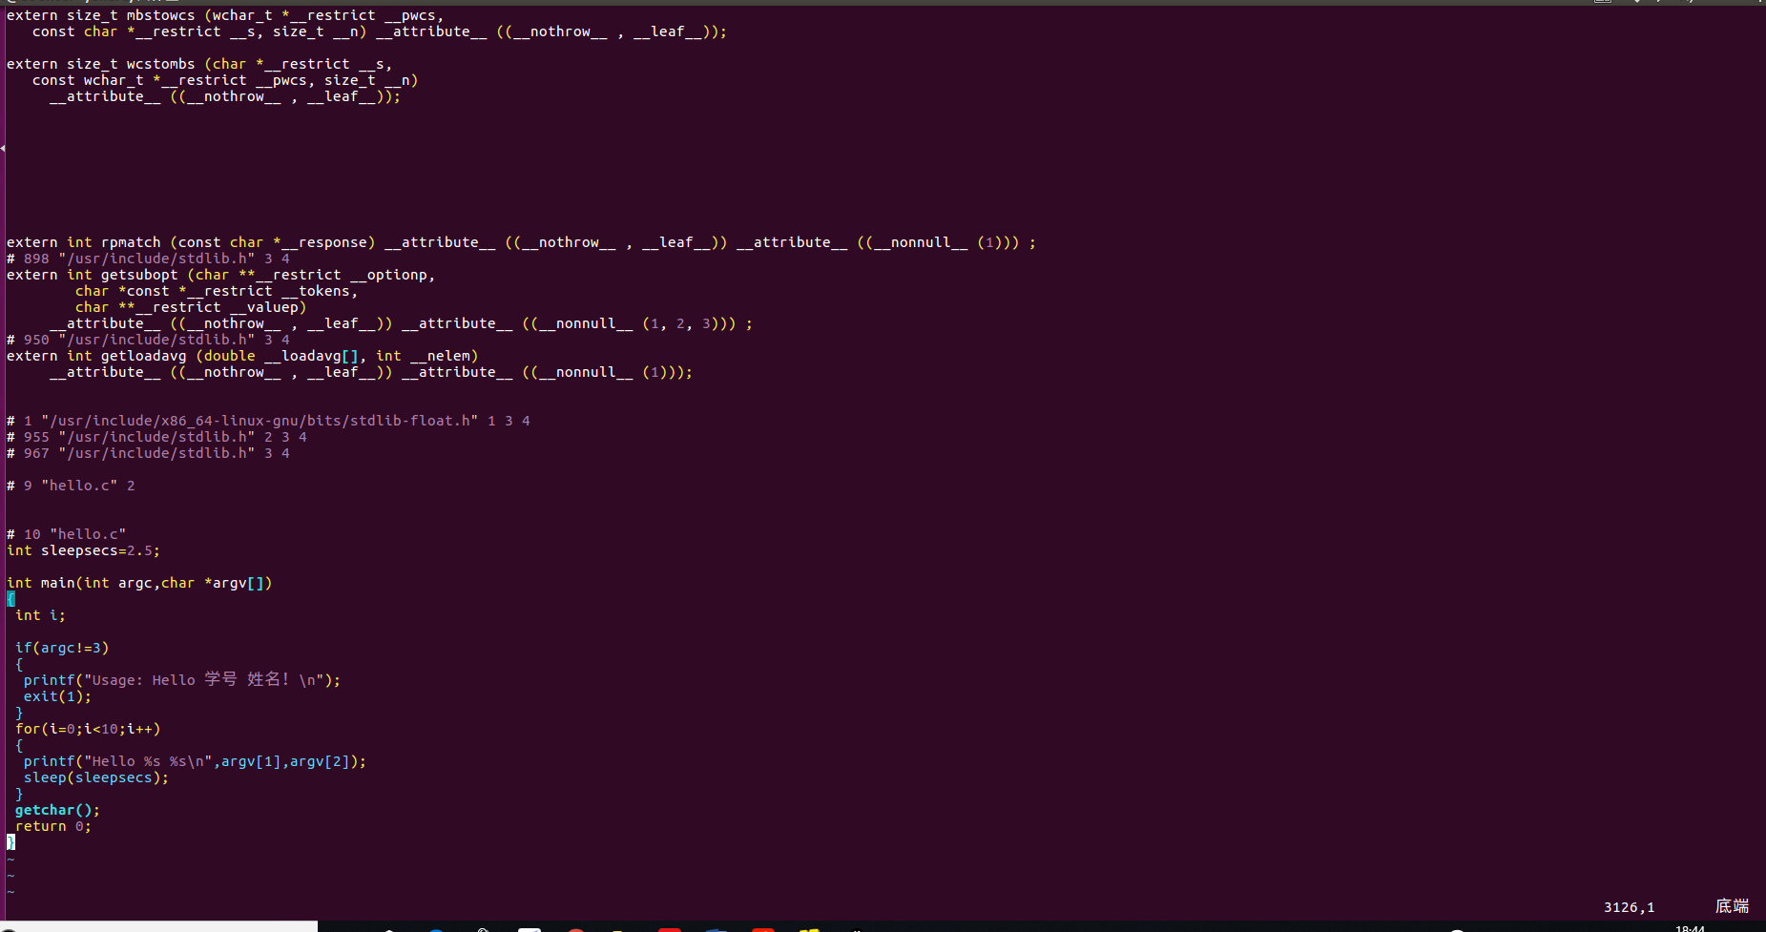Click the "sleep(sleepsecs);" statement
The width and height of the screenshot is (1766, 932).
(96, 777)
